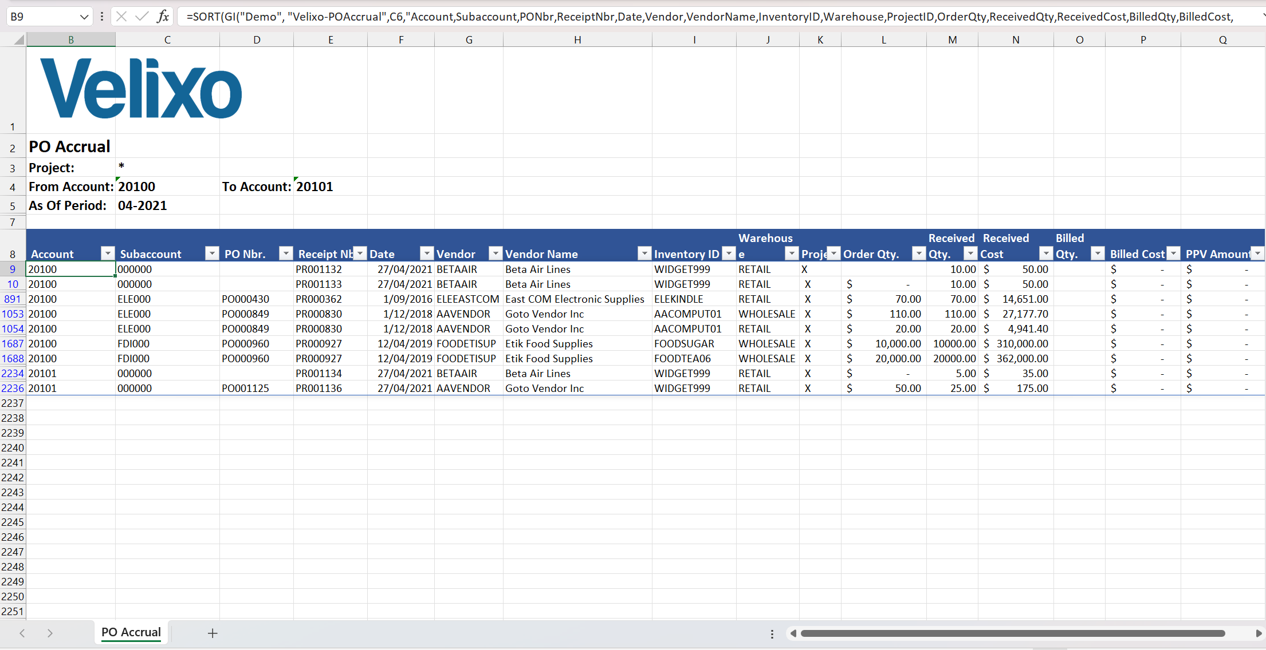Image resolution: width=1266 pixels, height=650 pixels.
Task: Click PO number PO000430 cell
Action: tap(257, 299)
